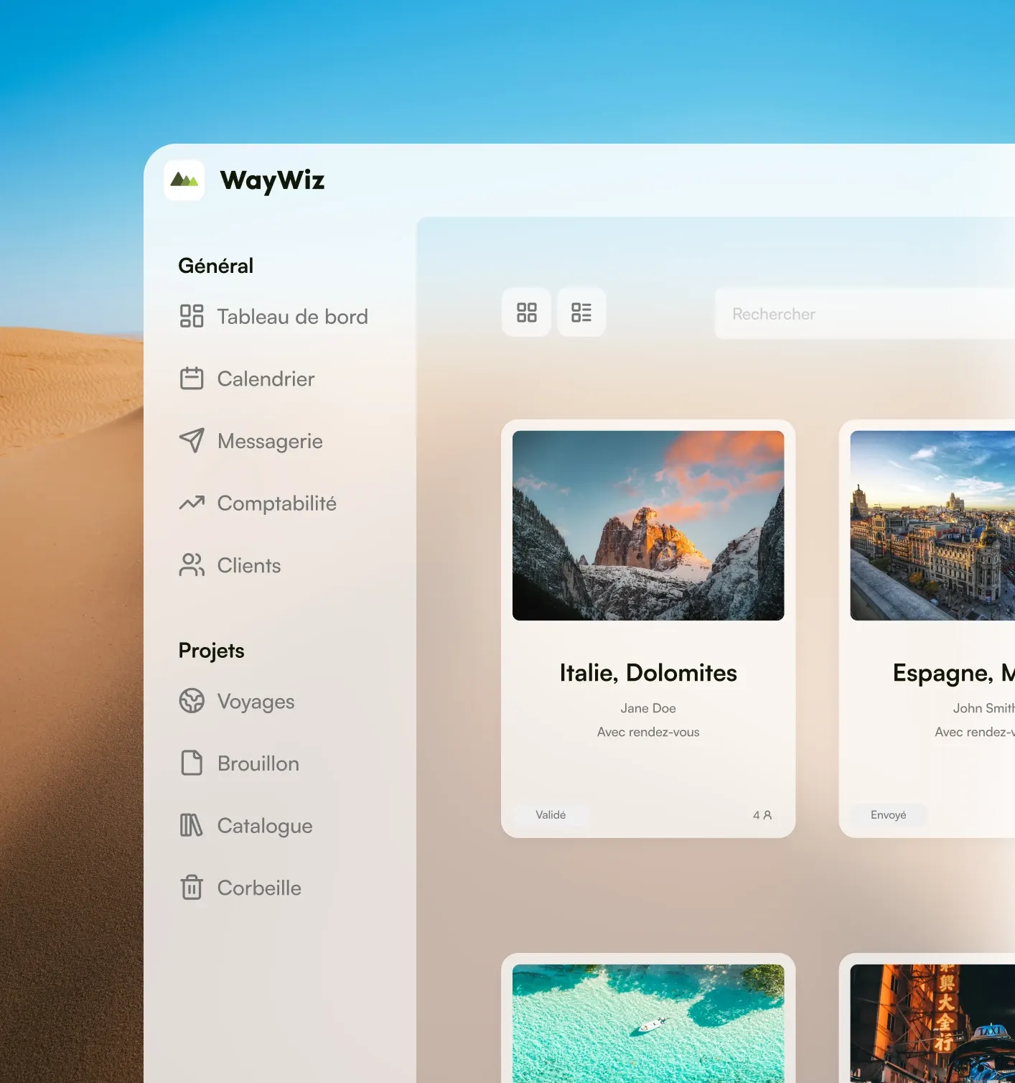Click the Italie, Dolomites card title
Screen dimensions: 1015x1083
tap(648, 673)
